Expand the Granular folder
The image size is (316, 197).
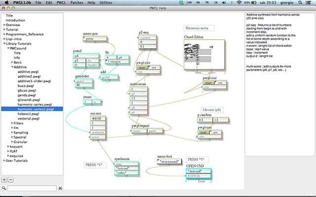click(12, 142)
